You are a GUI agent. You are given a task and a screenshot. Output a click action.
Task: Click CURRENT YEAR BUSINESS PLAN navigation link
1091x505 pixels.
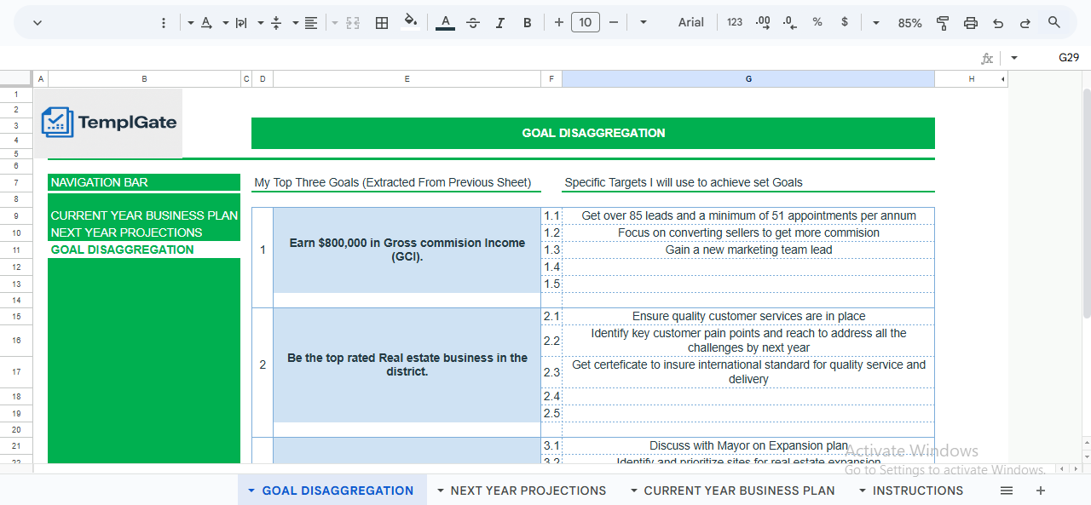pyautogui.click(x=144, y=215)
